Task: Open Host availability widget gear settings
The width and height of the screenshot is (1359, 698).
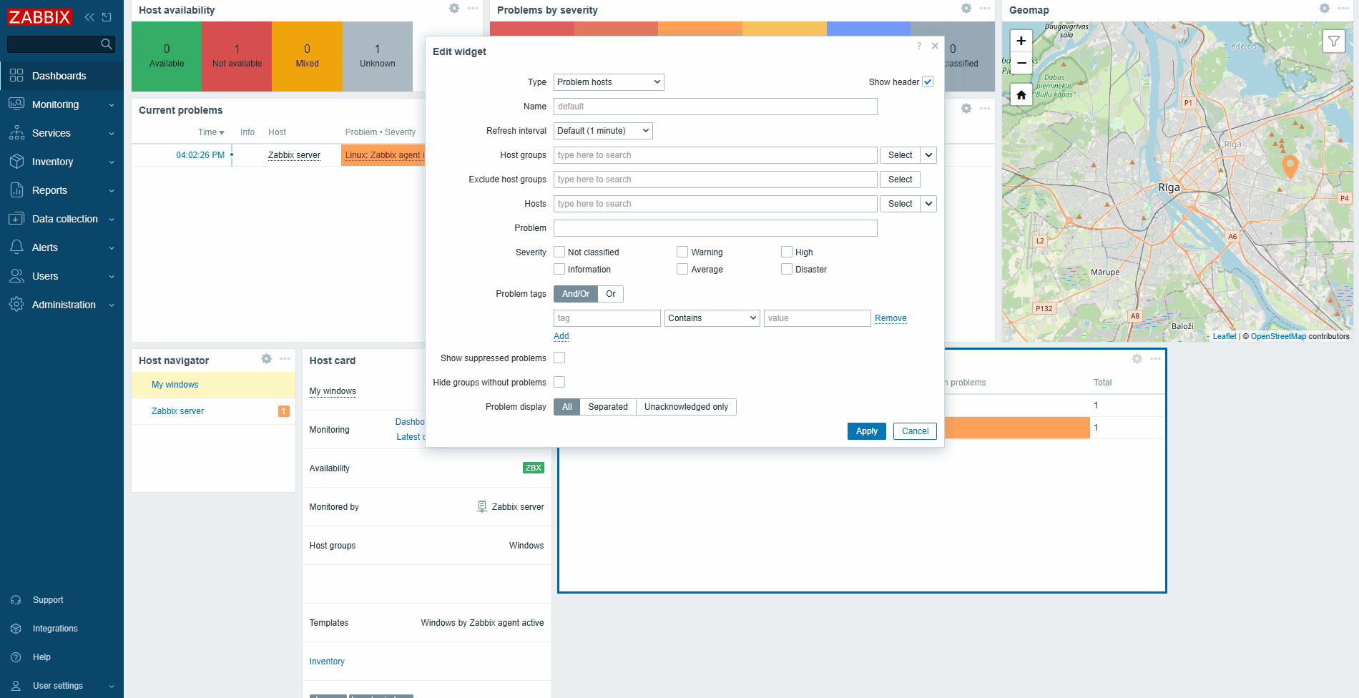Action: point(454,9)
